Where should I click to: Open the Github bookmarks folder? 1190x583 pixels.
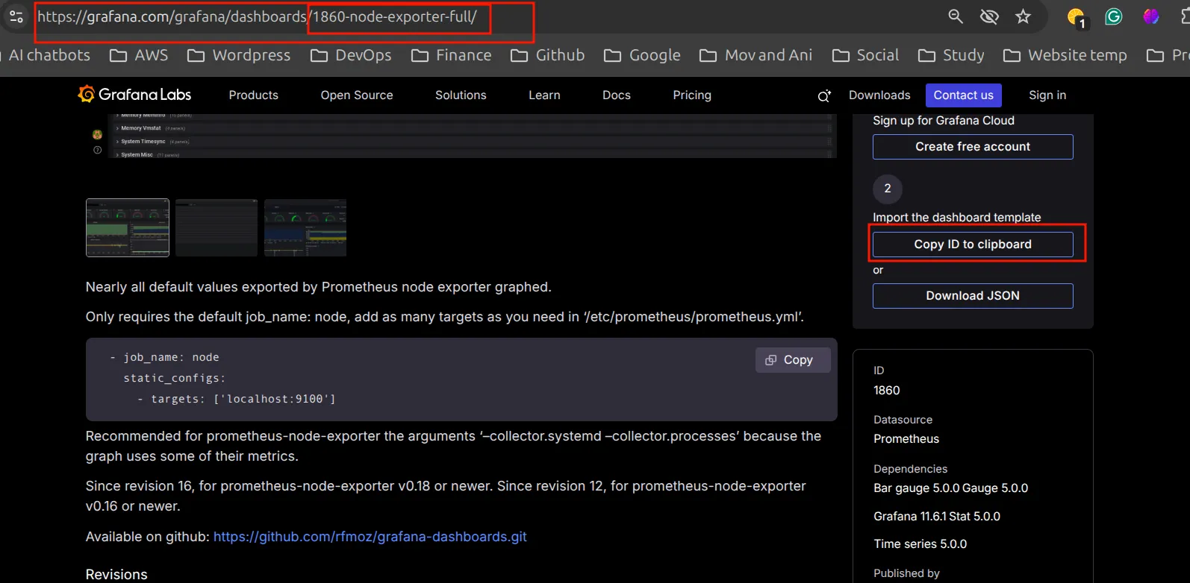click(x=547, y=55)
